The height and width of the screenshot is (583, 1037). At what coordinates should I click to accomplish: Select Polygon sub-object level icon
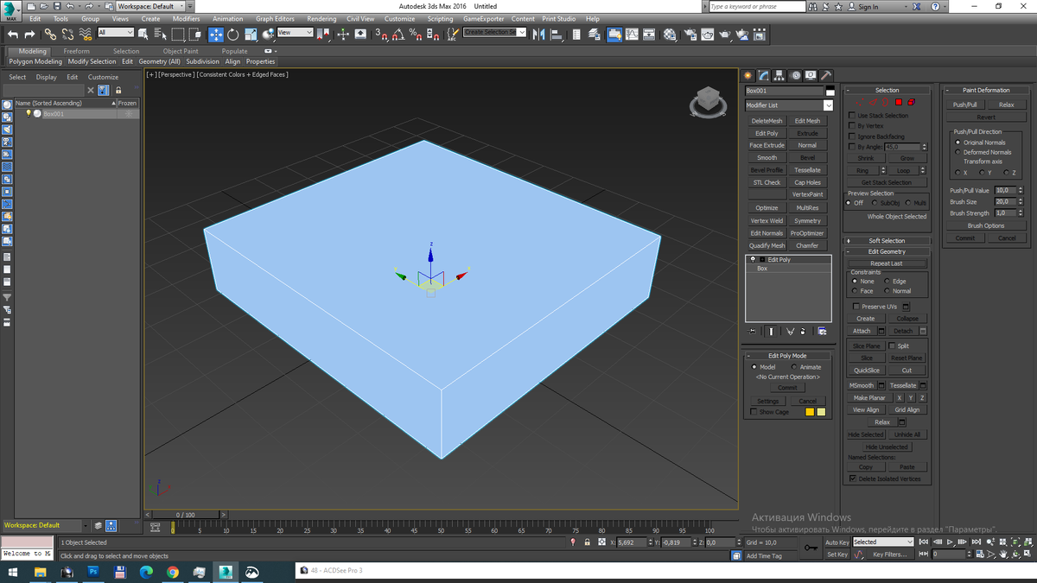[899, 102]
